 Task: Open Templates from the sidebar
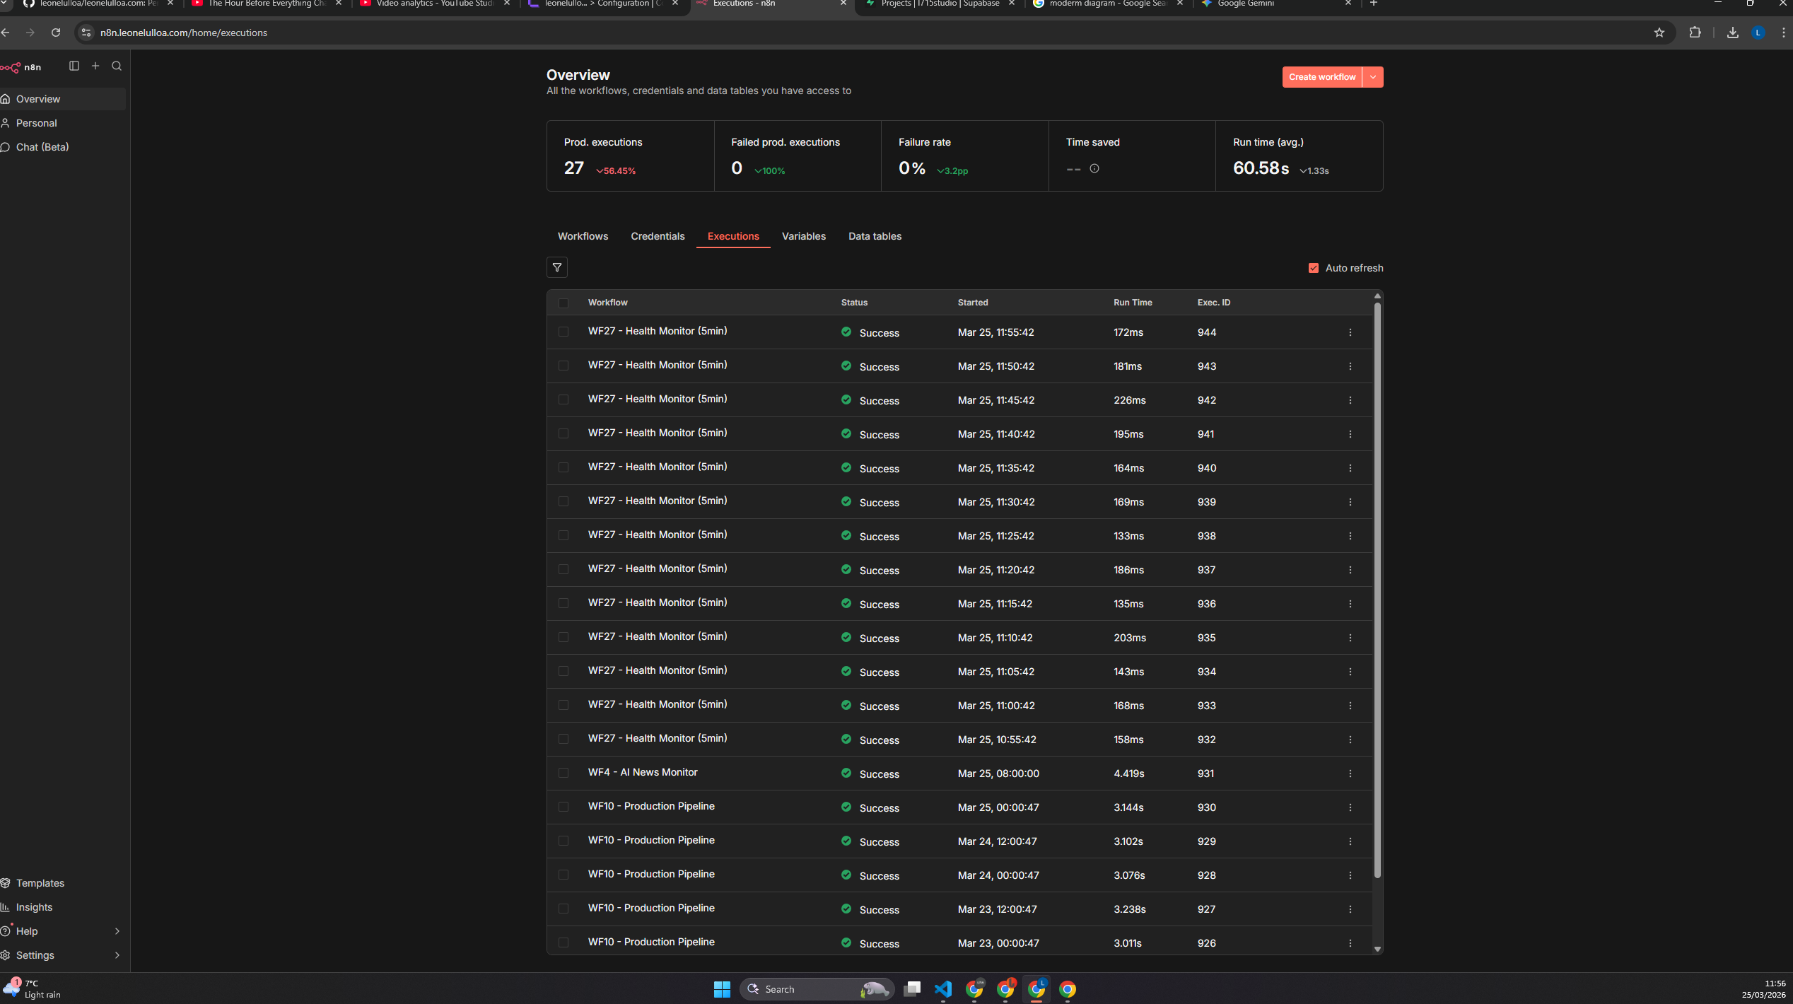[40, 882]
